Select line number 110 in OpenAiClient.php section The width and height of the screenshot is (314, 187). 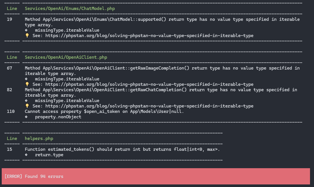tap(11, 111)
